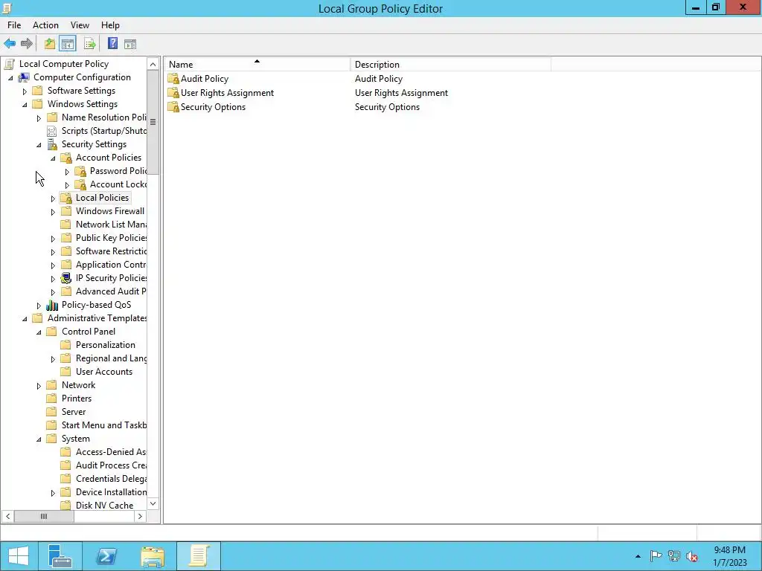Click the clock showing 9:48 PM
Screen dimensions: 762x571
pyautogui.click(x=729, y=550)
